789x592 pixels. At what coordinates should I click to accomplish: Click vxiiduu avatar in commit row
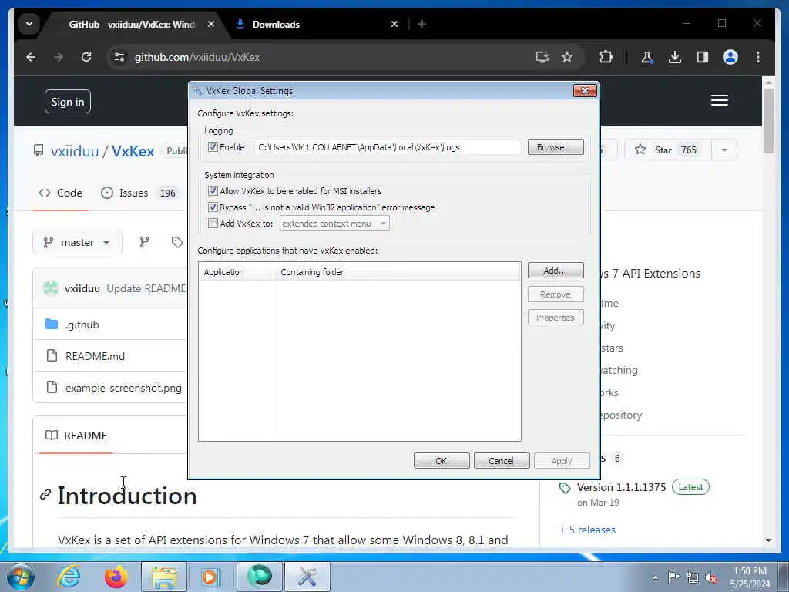[x=50, y=288]
